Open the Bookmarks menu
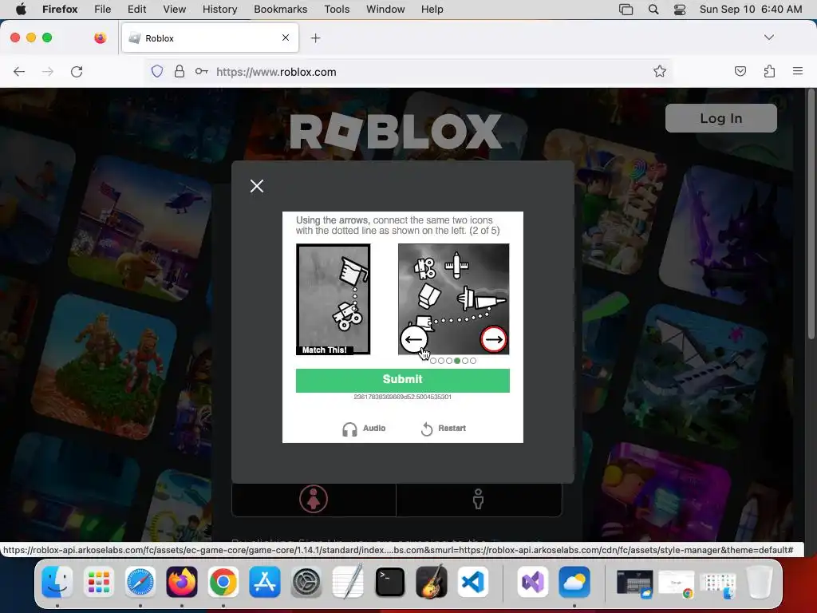The width and height of the screenshot is (817, 613). tap(281, 9)
